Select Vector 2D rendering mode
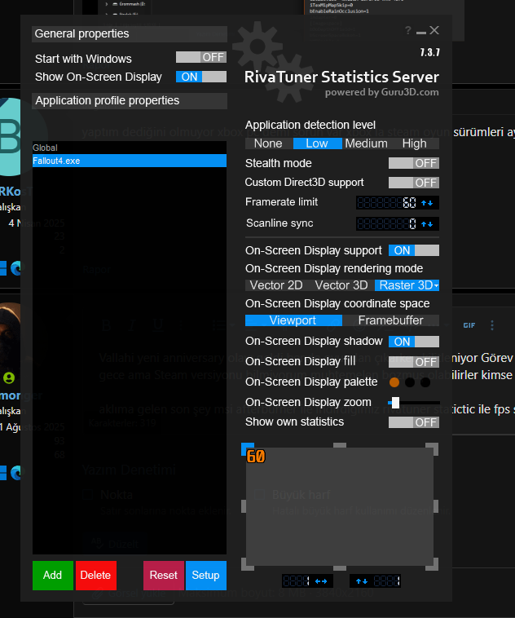This screenshot has width=515, height=618. tap(276, 285)
